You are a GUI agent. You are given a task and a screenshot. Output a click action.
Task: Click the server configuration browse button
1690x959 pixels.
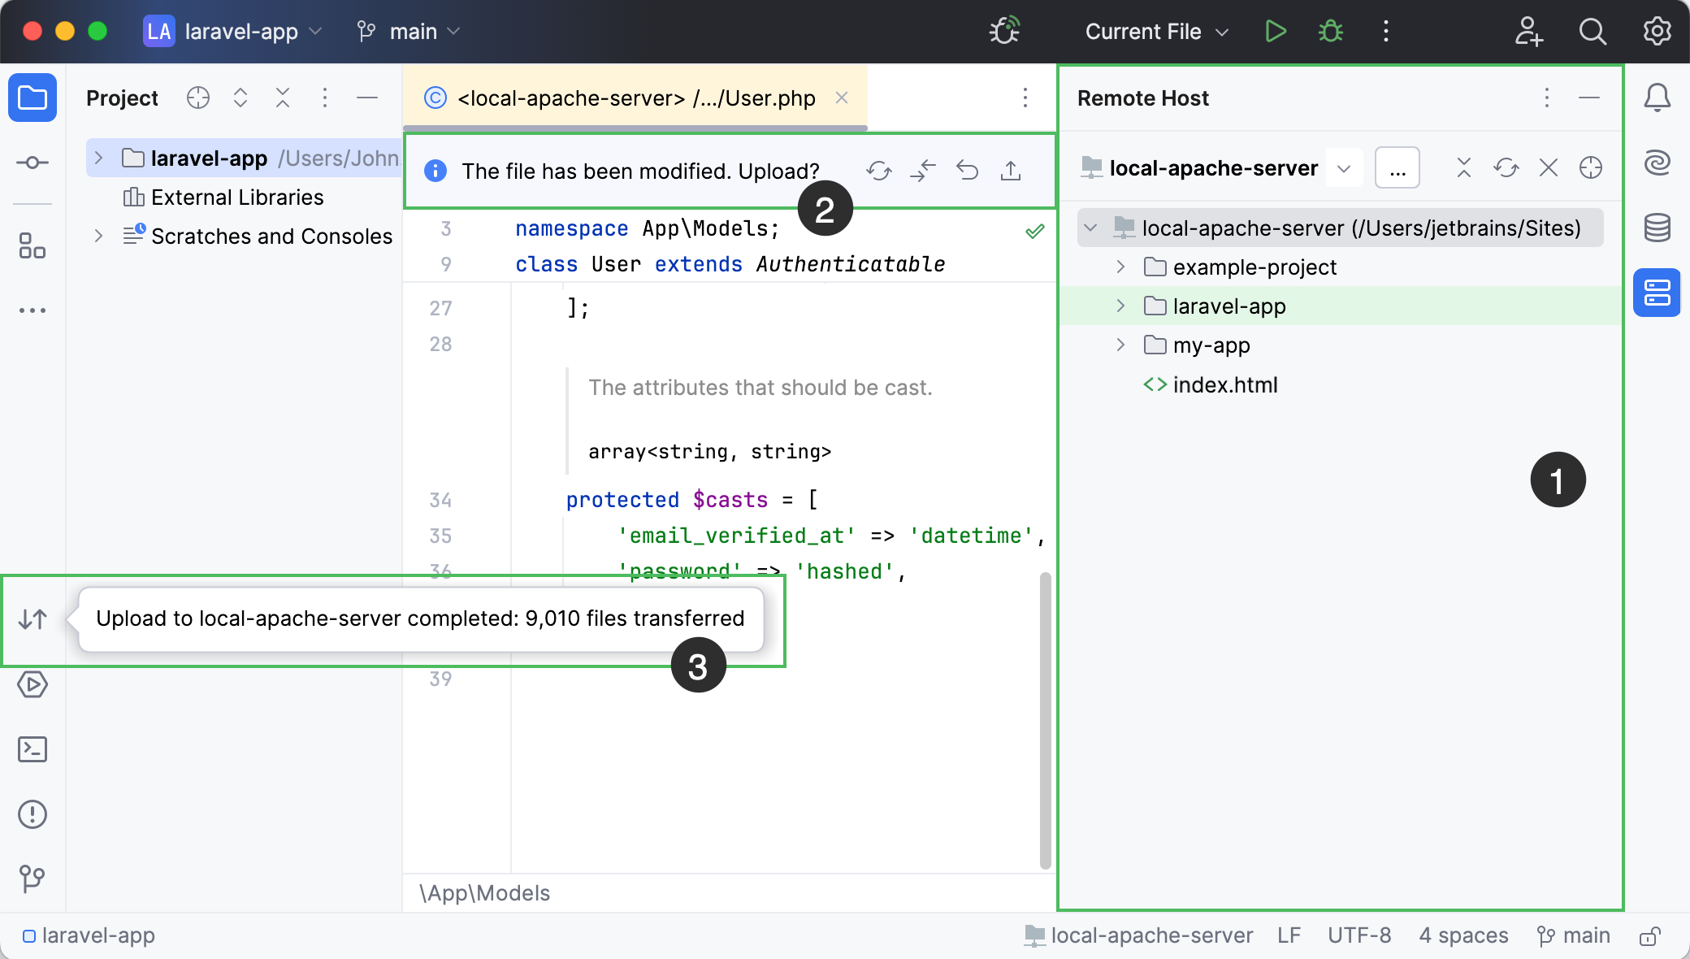[x=1397, y=167]
